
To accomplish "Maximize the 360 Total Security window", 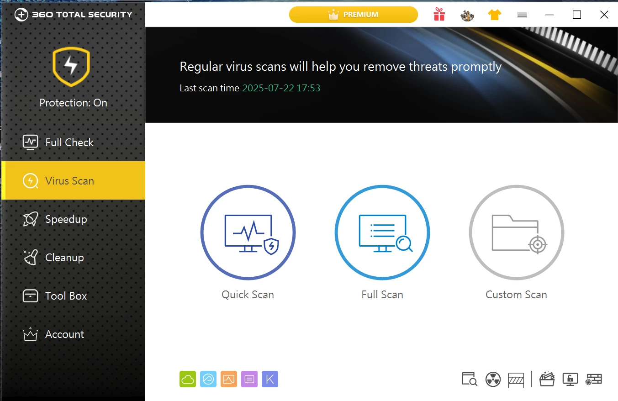I will 577,15.
